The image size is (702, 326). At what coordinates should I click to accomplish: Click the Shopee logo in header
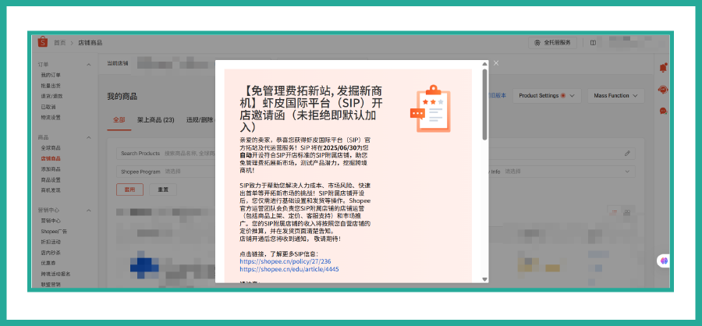coord(43,42)
